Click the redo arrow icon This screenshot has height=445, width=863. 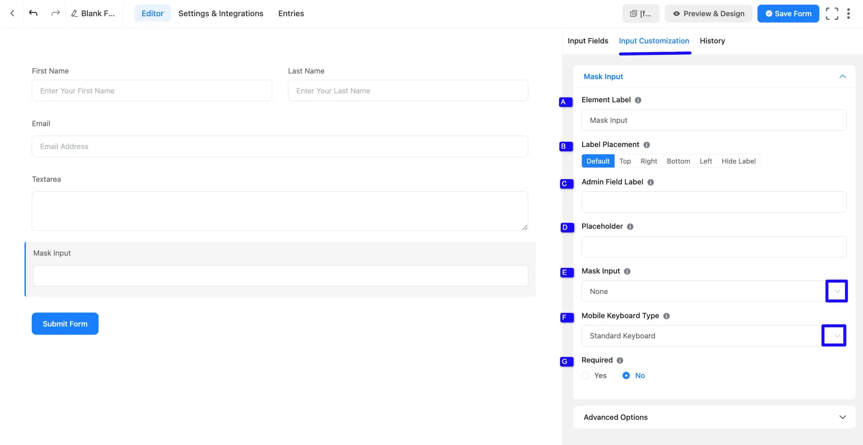(x=55, y=13)
